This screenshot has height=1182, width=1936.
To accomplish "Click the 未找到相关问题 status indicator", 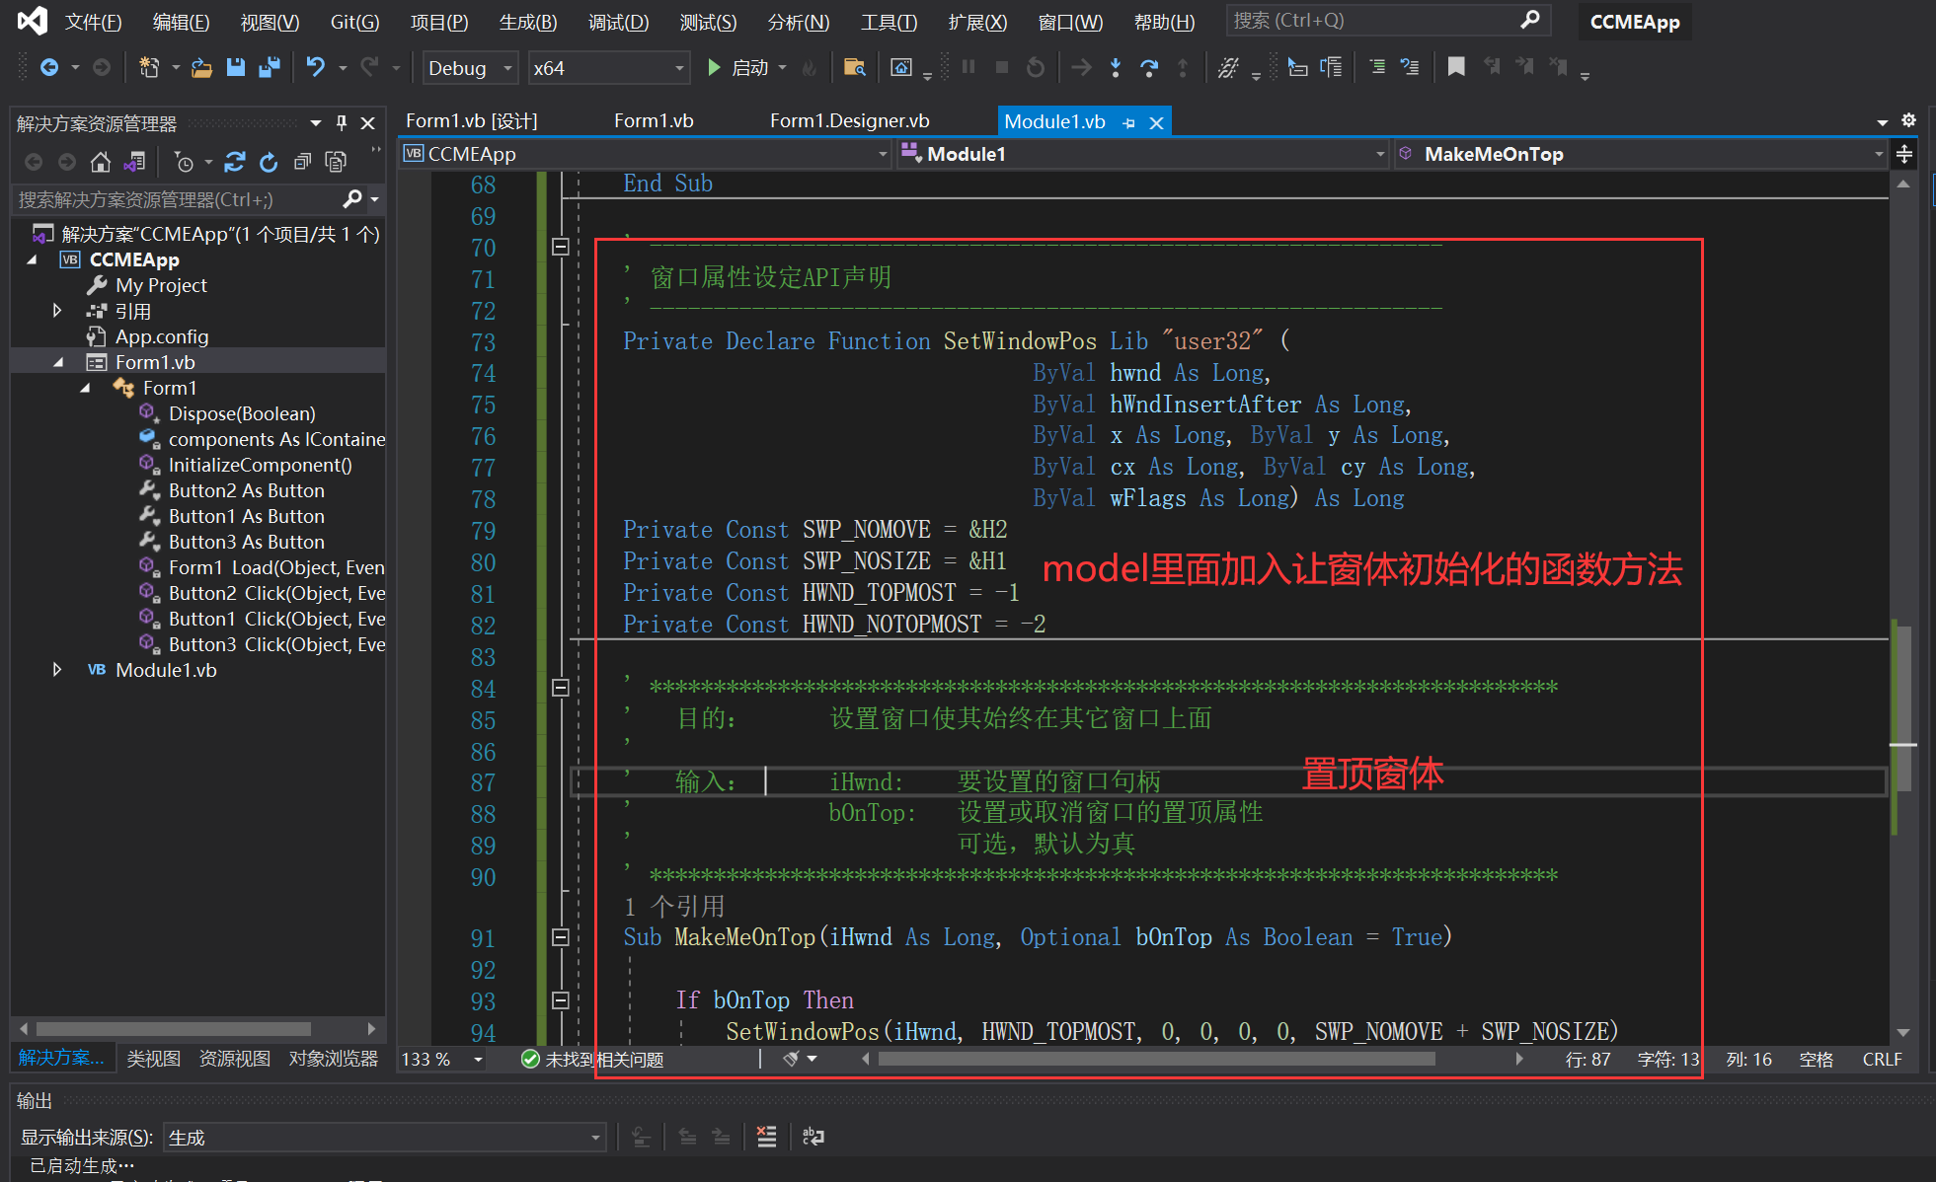I will (592, 1059).
